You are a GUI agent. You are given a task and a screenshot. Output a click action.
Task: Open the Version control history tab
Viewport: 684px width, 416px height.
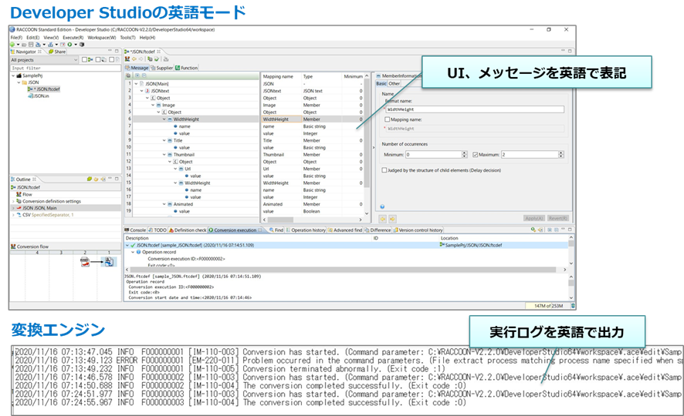tap(418, 230)
